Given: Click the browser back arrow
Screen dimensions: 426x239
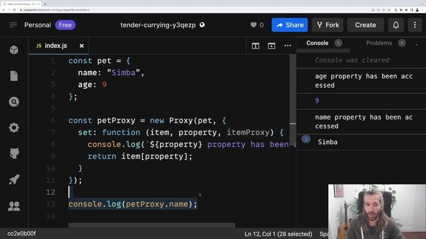Looking at the screenshot, I should pyautogui.click(x=4, y=10).
